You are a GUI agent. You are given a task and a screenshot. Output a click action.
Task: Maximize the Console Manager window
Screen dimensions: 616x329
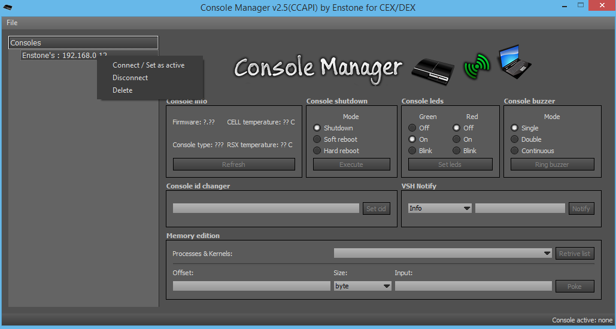pos(581,5)
